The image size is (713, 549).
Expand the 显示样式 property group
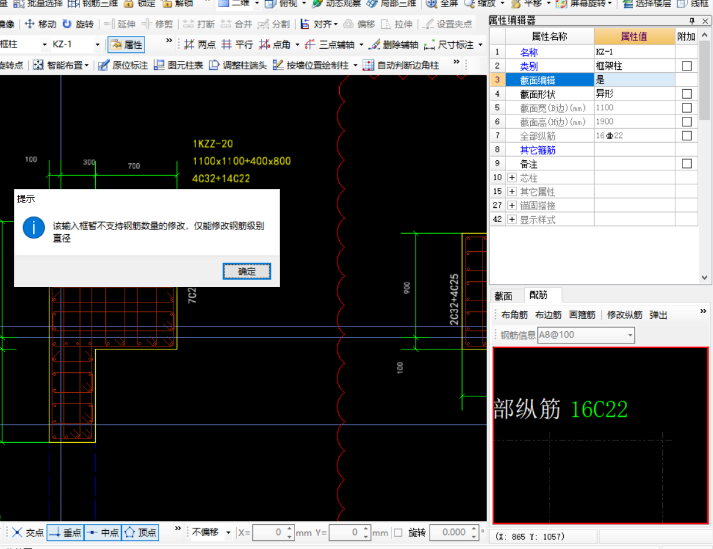(512, 220)
